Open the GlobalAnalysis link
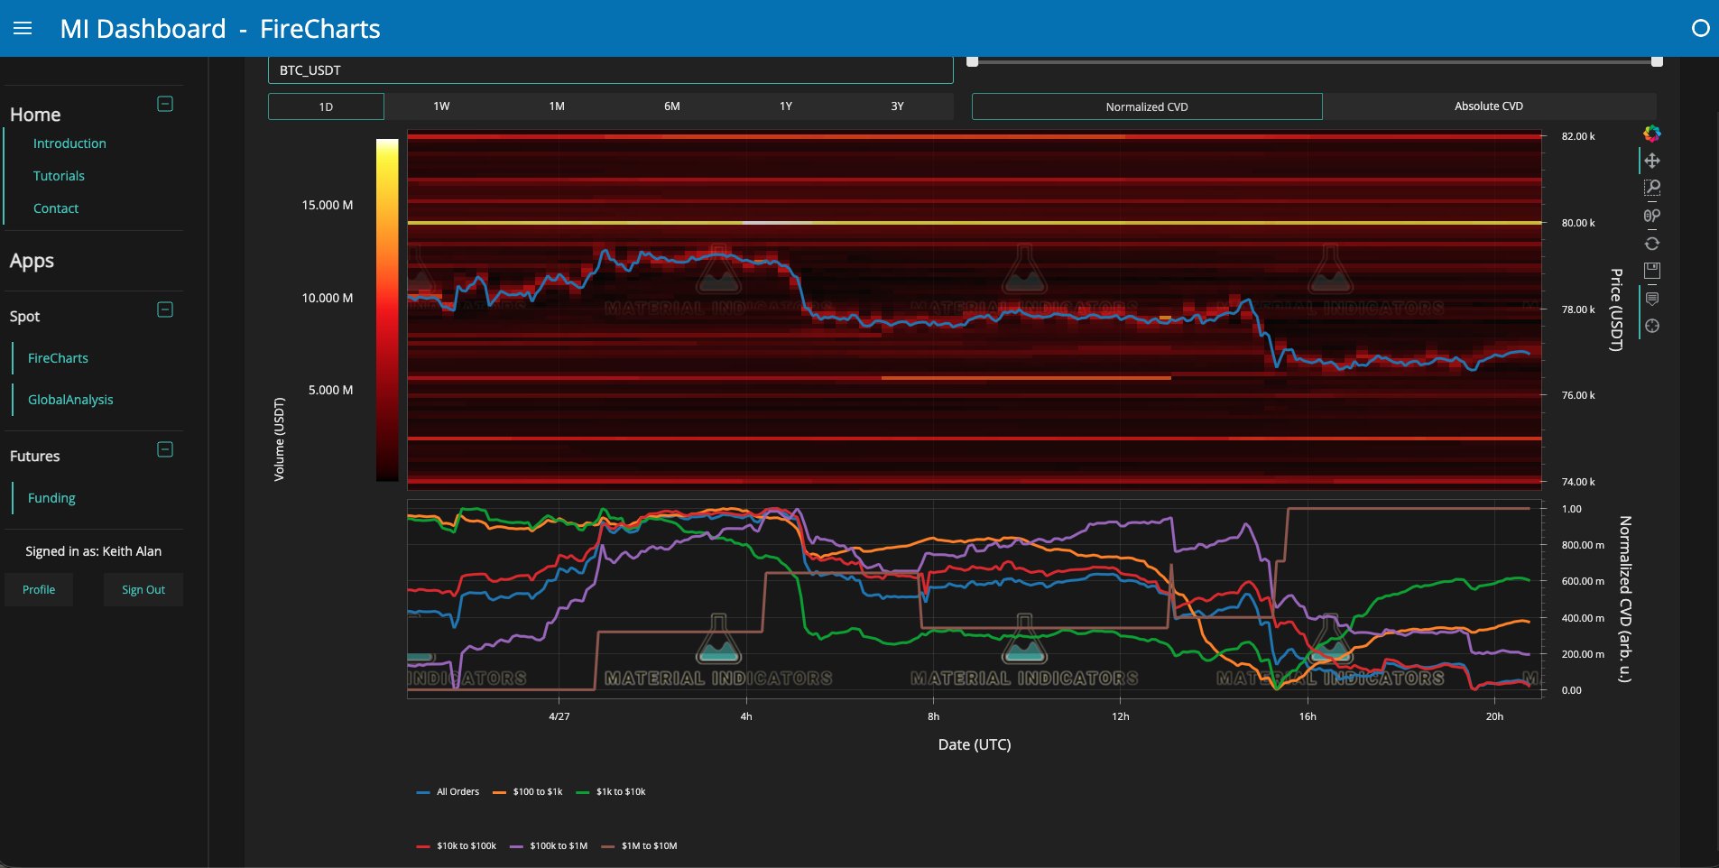Viewport: 1719px width, 868px height. tap(70, 400)
